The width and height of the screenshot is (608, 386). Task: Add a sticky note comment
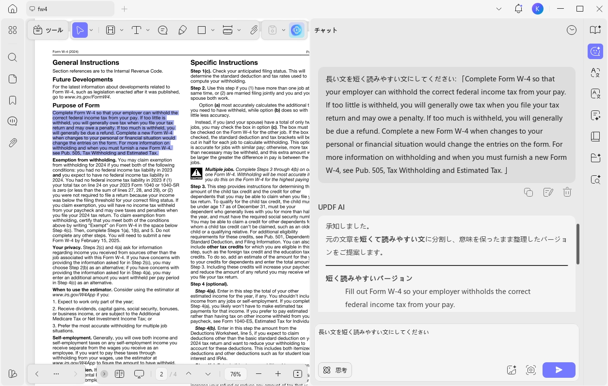coord(163,30)
